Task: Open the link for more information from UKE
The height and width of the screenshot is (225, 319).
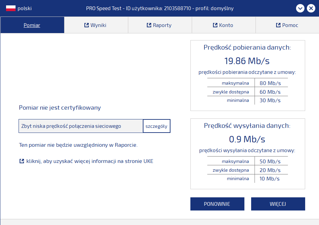Action: click(89, 161)
